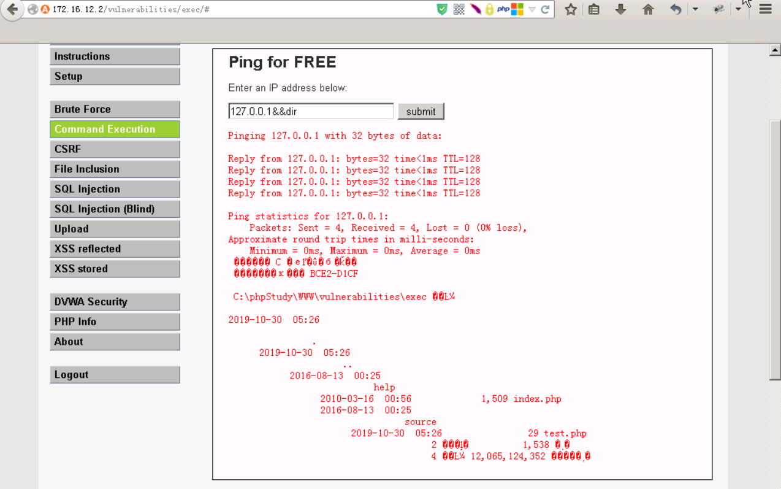Click the purple feather icon in address bar
This screenshot has height=489, width=781.
(x=474, y=9)
